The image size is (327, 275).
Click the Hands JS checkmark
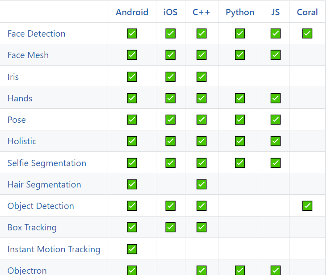(276, 98)
